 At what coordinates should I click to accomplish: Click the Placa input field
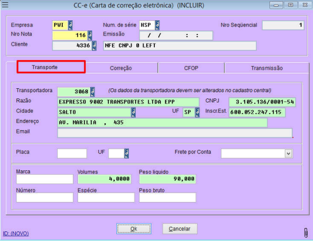72,153
